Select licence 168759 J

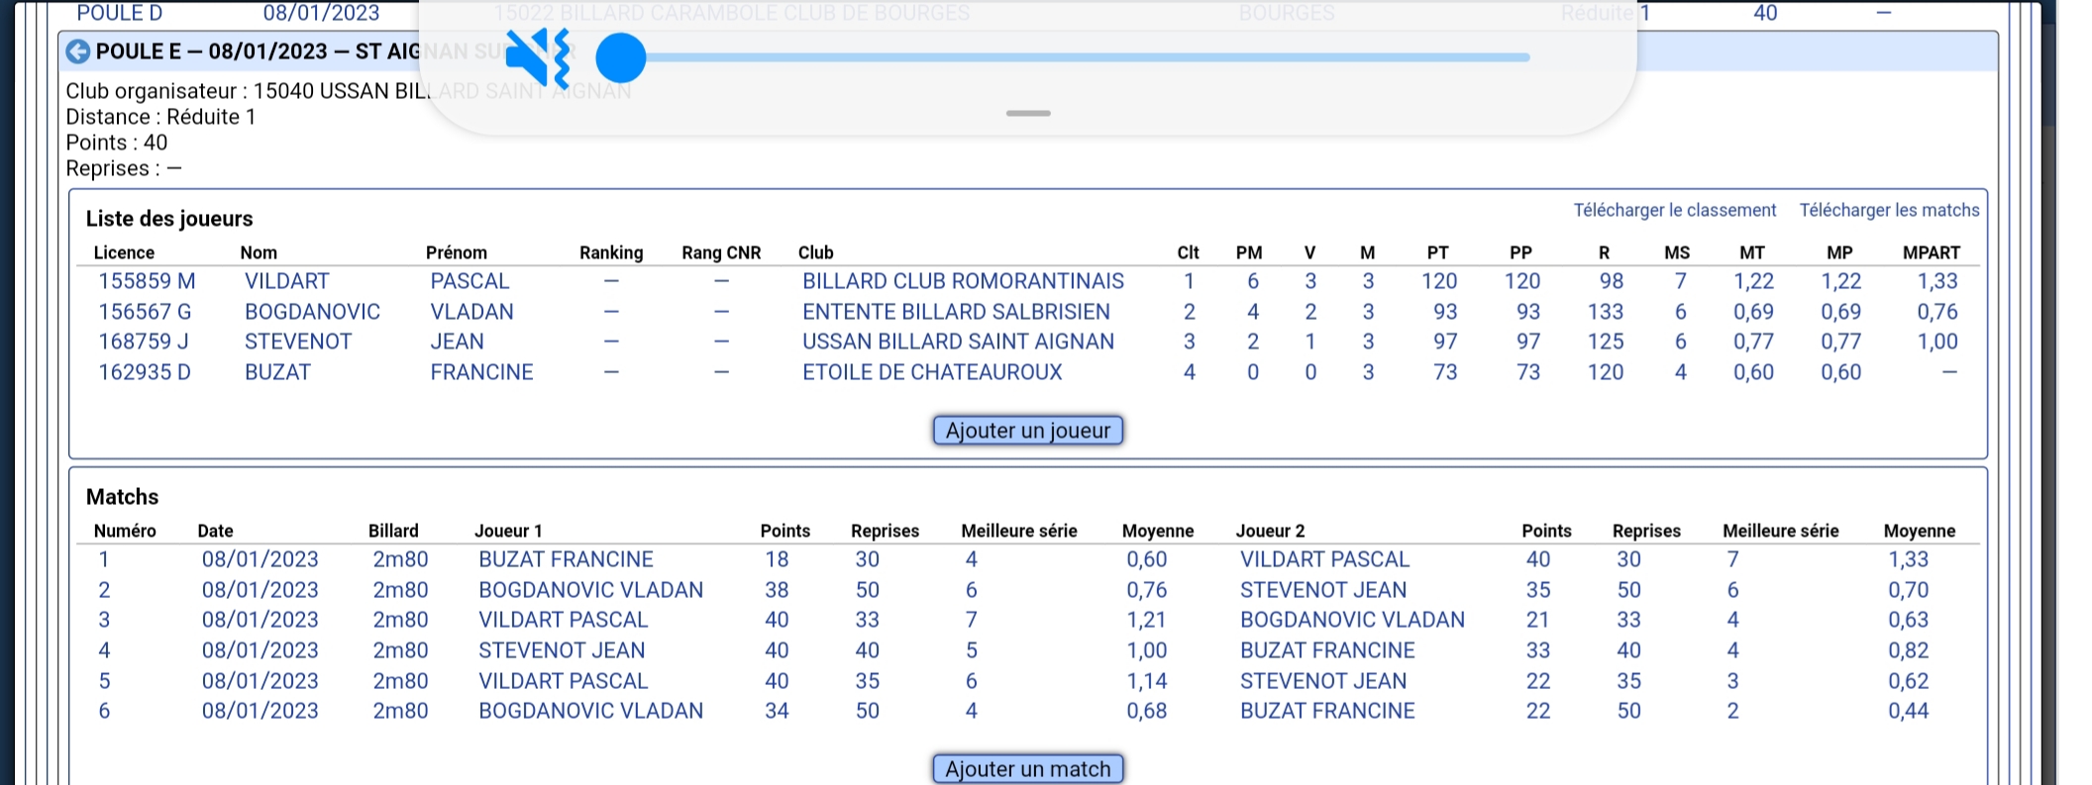(x=143, y=342)
